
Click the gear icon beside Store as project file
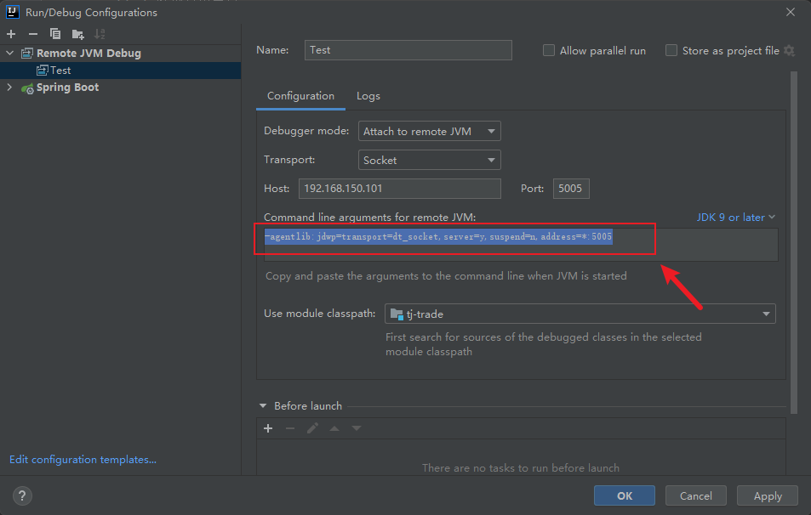click(789, 51)
